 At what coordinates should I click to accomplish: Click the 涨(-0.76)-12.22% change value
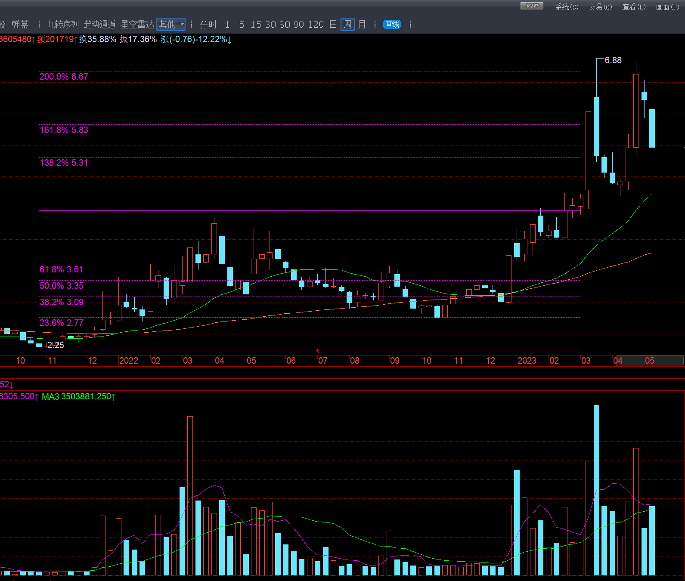coord(196,39)
